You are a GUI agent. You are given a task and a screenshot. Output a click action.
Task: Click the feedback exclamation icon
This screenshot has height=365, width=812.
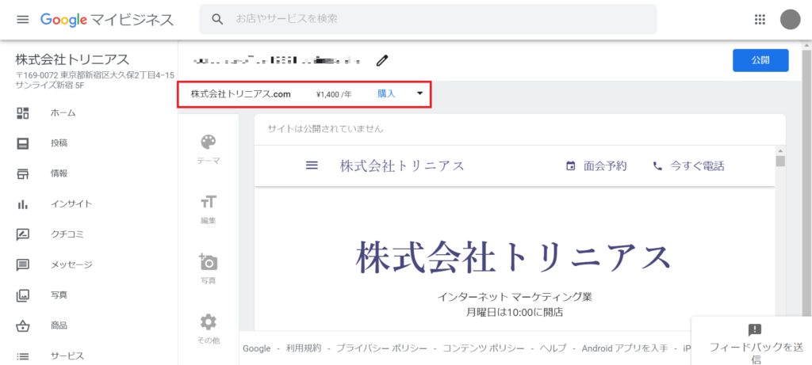[755, 330]
